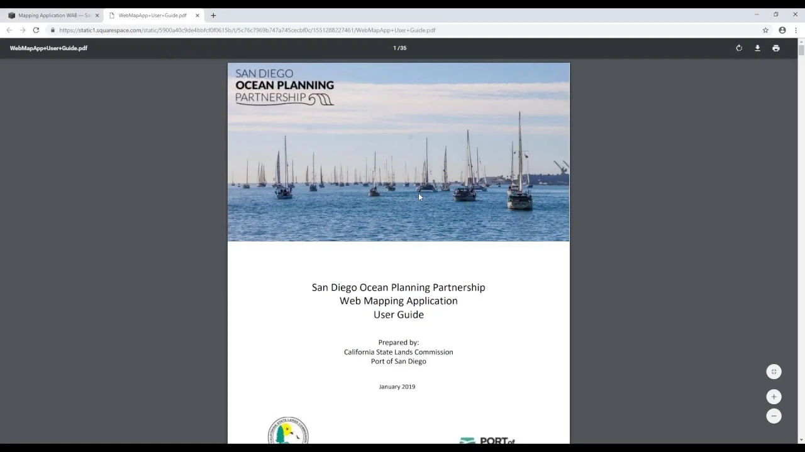Screen dimensions: 805x452
Task: Select the WebMapApp+User+Guide.pdf browser tab
Action: pyautogui.click(x=153, y=15)
